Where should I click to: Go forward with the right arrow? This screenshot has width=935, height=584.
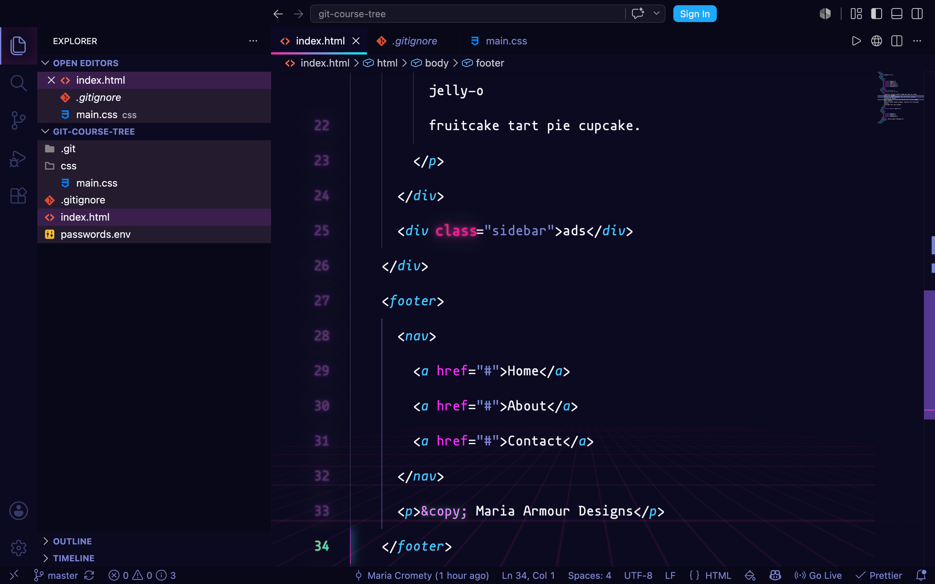(298, 14)
